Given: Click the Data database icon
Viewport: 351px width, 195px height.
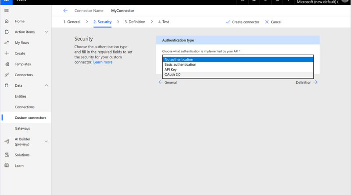Looking at the screenshot, I should (x=7, y=85).
